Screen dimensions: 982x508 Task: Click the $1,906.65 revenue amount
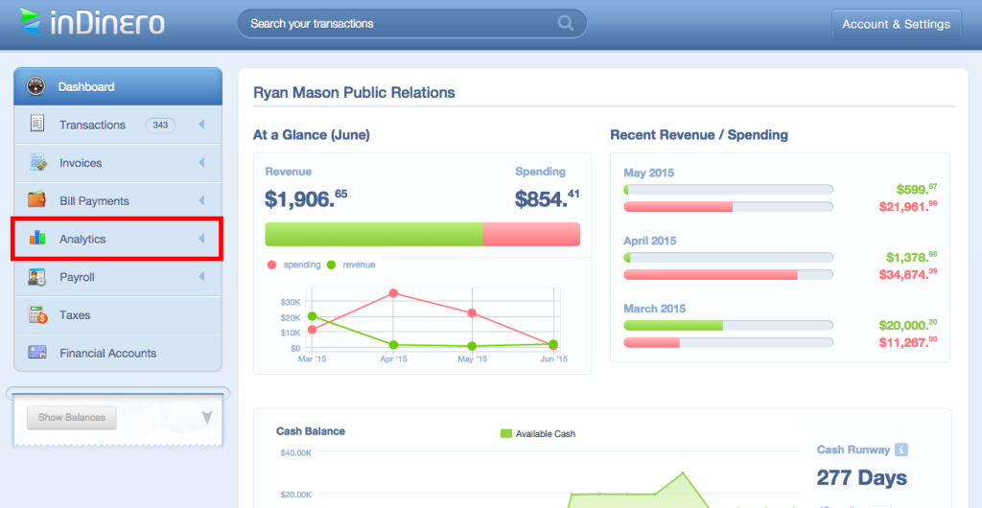coord(306,198)
